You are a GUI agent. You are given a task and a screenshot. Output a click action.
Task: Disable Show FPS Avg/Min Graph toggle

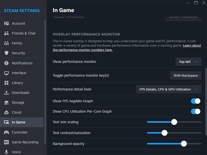click(x=196, y=101)
